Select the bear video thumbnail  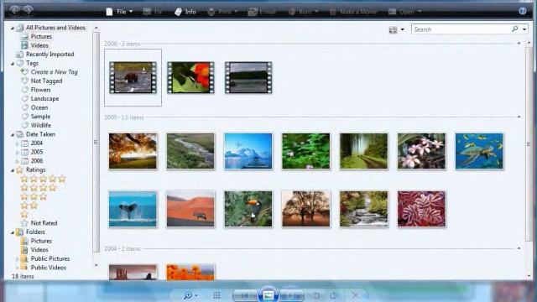[133, 77]
